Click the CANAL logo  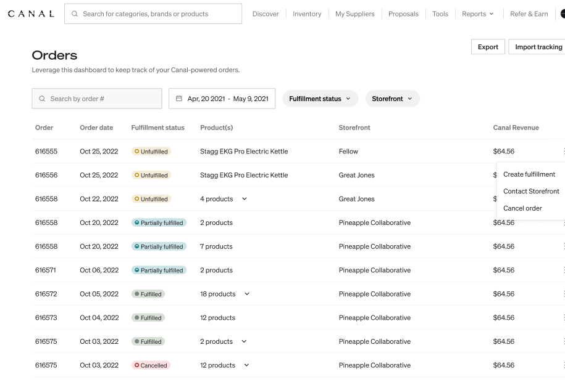pyautogui.click(x=31, y=14)
